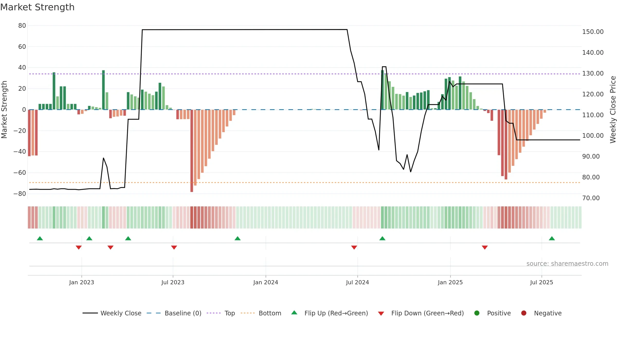Select the Flip Up marker between Jan and Jul 2023
Screen dimensions: 617x347
point(128,238)
